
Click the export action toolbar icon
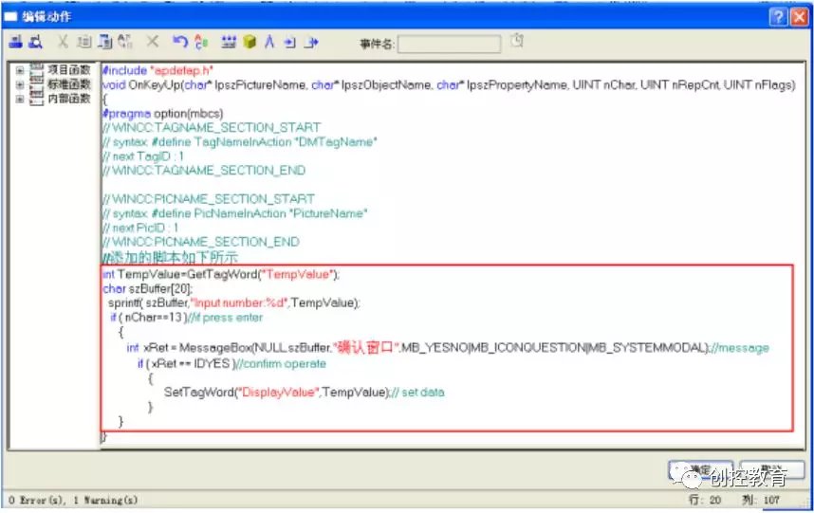(x=35, y=42)
